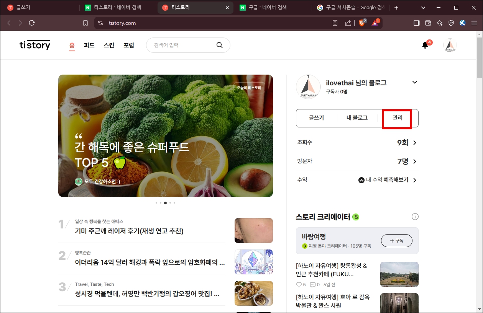Open the browser hamburger menu
This screenshot has height=313, width=483.
474,23
